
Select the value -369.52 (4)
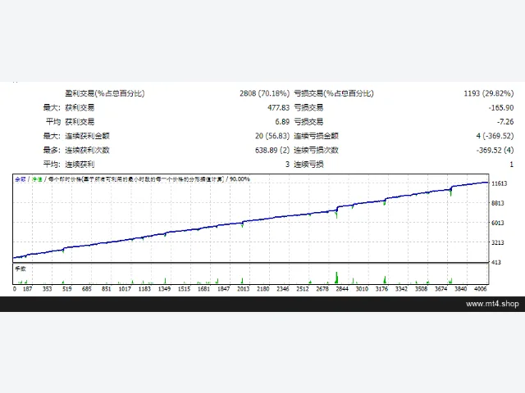click(495, 150)
